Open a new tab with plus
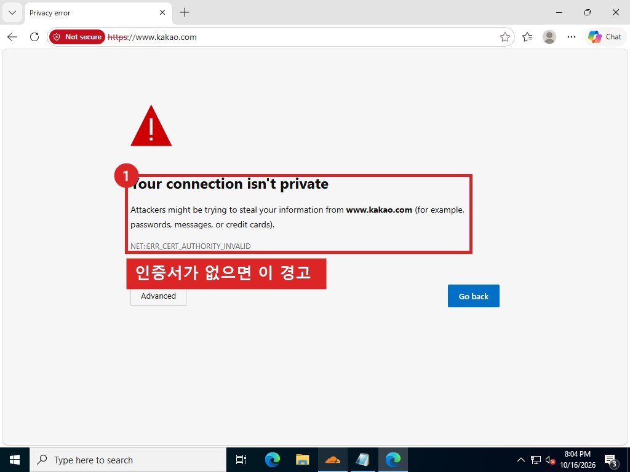 click(x=185, y=12)
